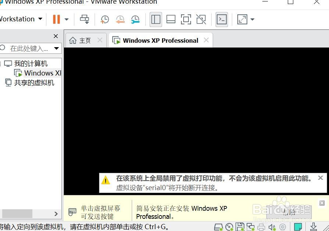The image size is (329, 231).
Task: Open the stretch mode dropdown arrow
Action: (x=251, y=19)
